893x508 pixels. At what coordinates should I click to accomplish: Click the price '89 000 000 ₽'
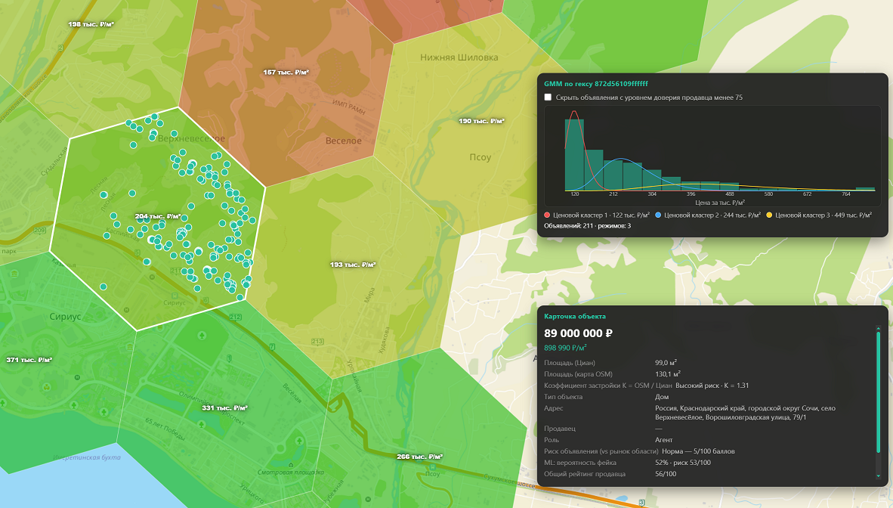pyautogui.click(x=578, y=333)
